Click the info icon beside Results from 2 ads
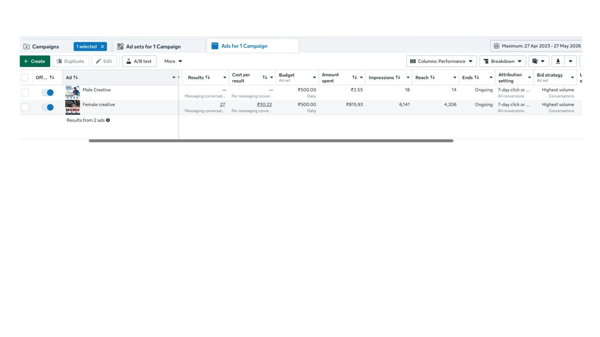Viewport: 600px width, 337px height. coord(108,120)
